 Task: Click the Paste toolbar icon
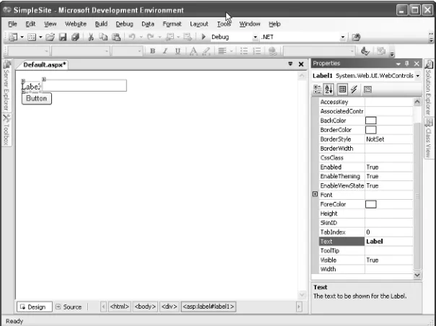click(116, 37)
